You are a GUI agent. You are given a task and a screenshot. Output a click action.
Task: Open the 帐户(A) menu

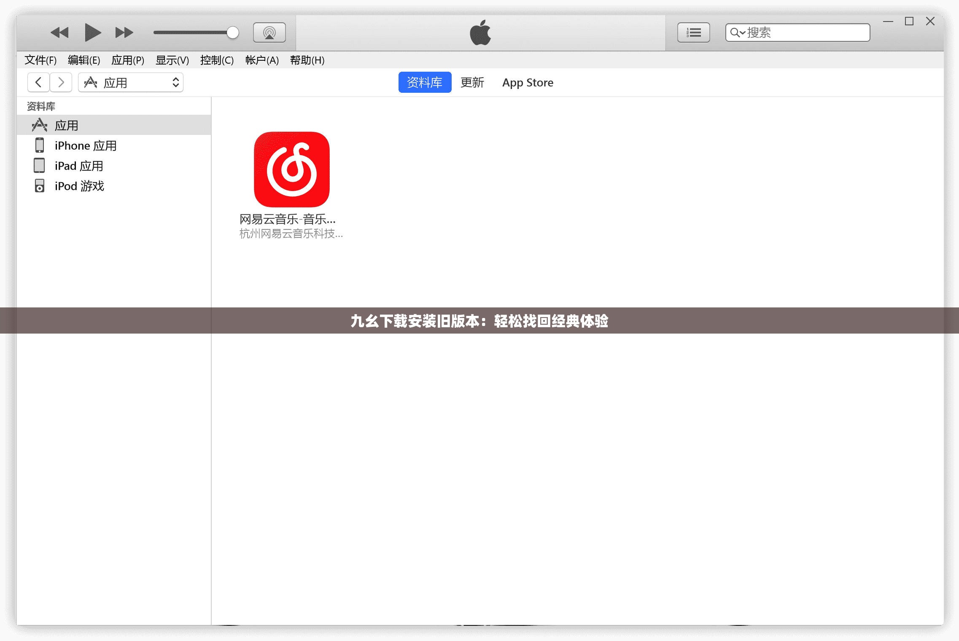point(262,60)
